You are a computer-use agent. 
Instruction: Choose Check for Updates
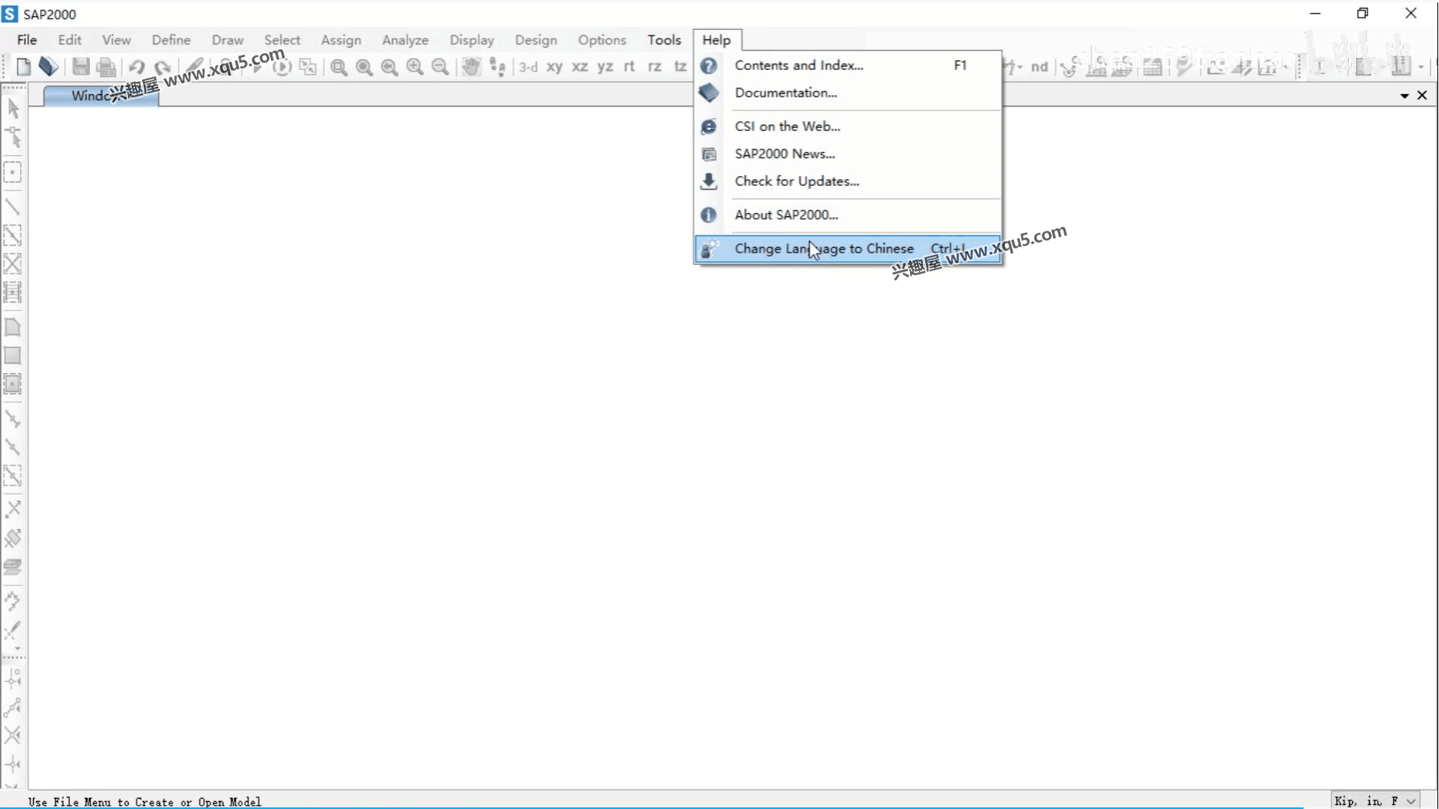pyautogui.click(x=848, y=181)
